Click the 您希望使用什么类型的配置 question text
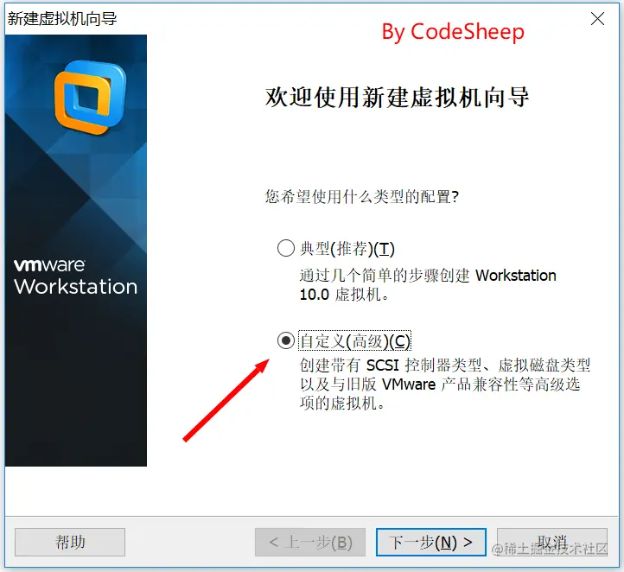Screen dimensions: 624x572 [362, 196]
